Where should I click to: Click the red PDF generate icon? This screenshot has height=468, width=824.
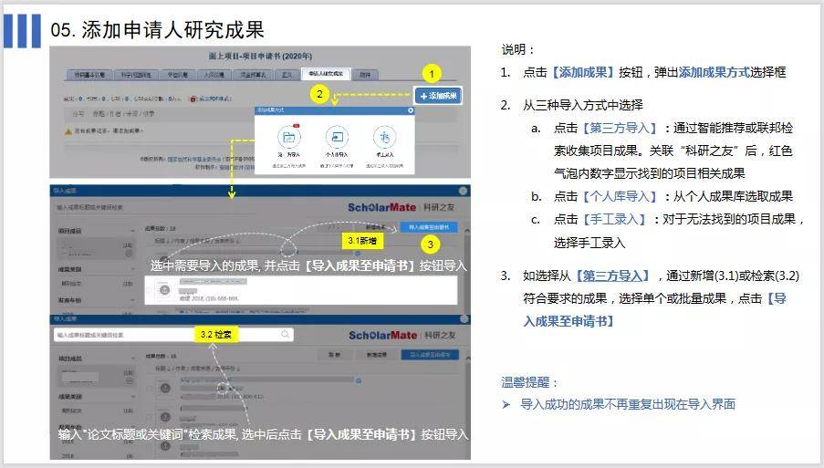coord(193,99)
